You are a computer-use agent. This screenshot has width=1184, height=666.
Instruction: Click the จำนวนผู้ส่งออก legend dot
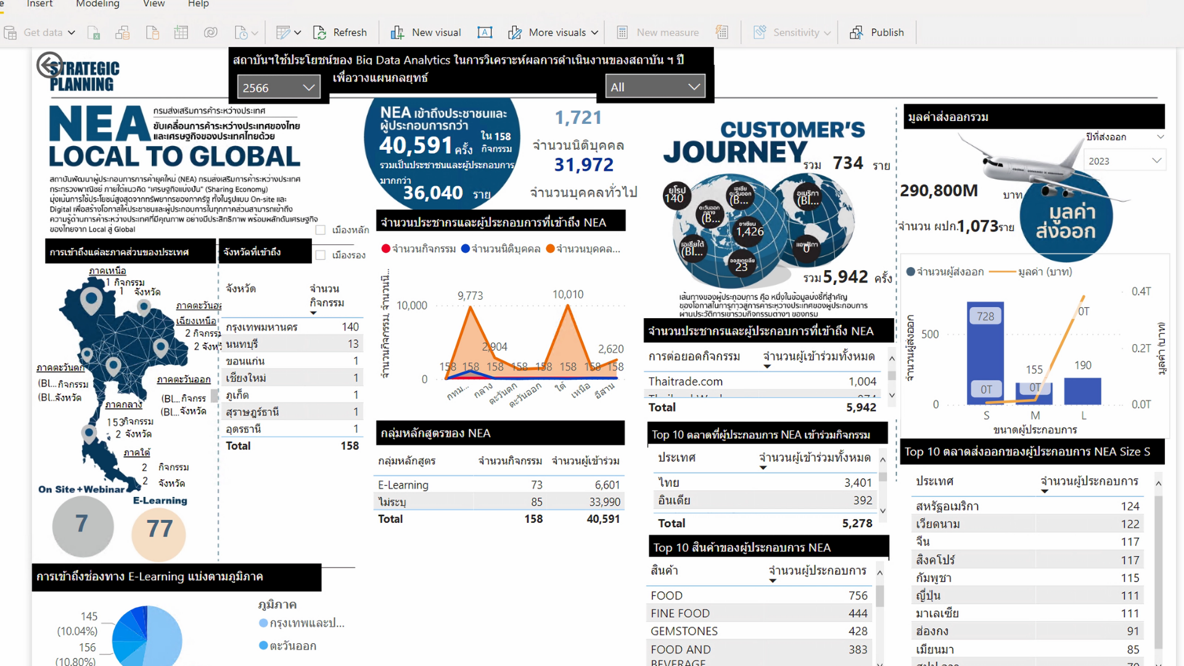(x=910, y=271)
